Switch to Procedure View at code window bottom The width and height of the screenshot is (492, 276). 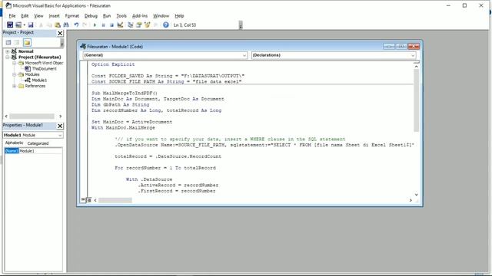[x=83, y=199]
